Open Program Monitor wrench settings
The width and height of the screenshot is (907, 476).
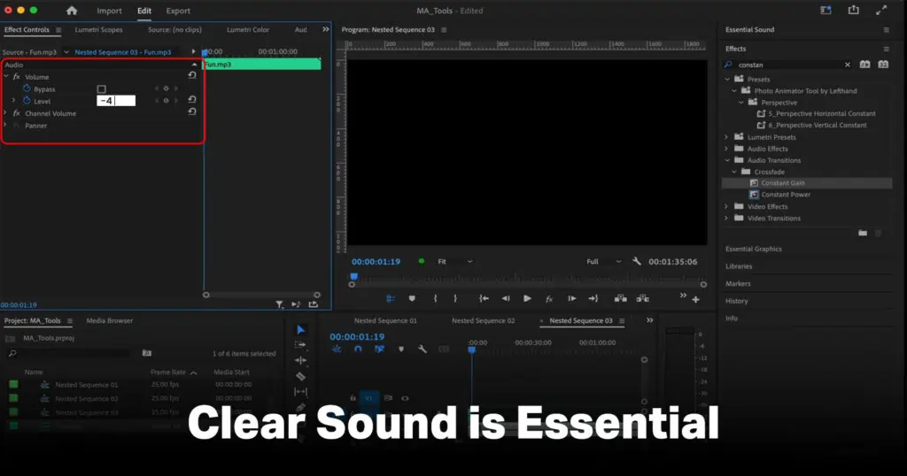point(636,262)
